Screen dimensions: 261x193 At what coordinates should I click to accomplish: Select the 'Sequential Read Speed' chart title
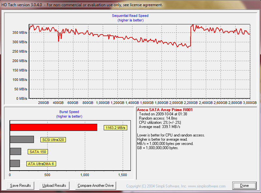click(x=130, y=16)
